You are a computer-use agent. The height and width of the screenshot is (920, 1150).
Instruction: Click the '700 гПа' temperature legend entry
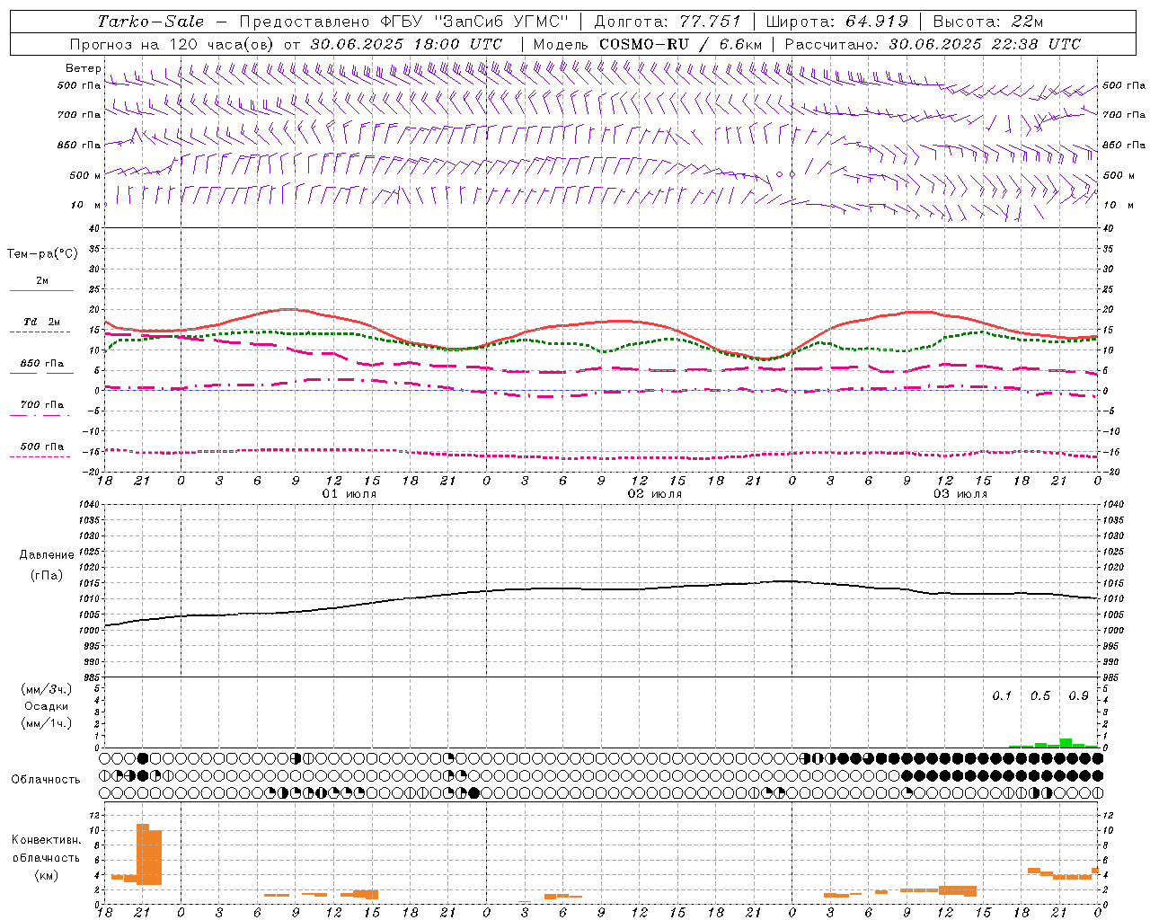point(42,405)
